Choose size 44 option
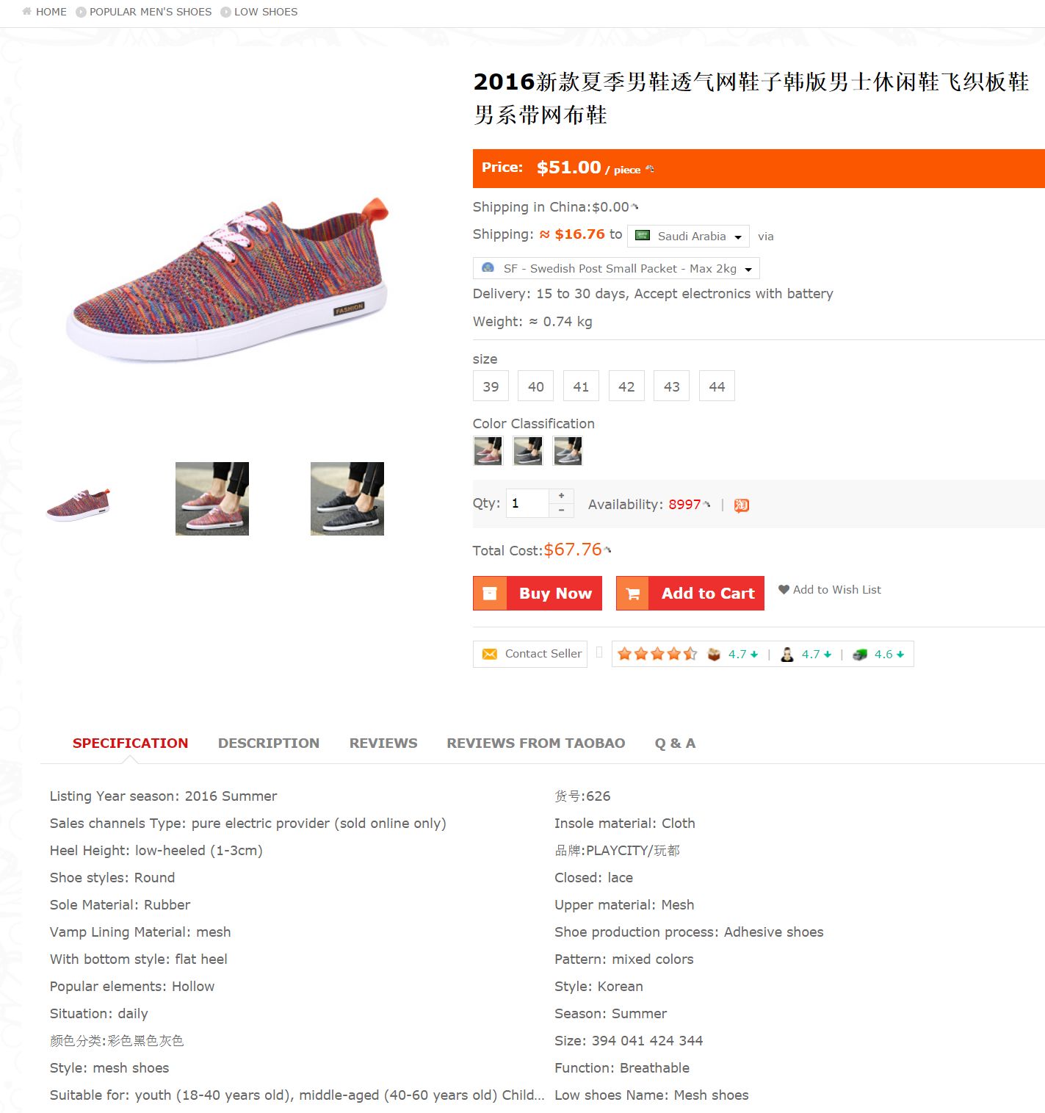The height and width of the screenshot is (1113, 1045). pyautogui.click(x=717, y=386)
